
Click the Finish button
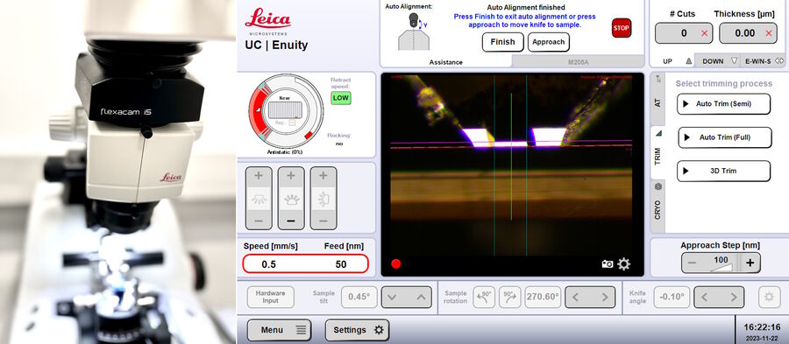(x=502, y=42)
